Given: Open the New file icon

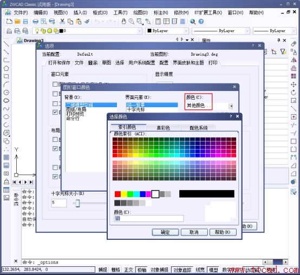Looking at the screenshot, I should pyautogui.click(x=9, y=22).
